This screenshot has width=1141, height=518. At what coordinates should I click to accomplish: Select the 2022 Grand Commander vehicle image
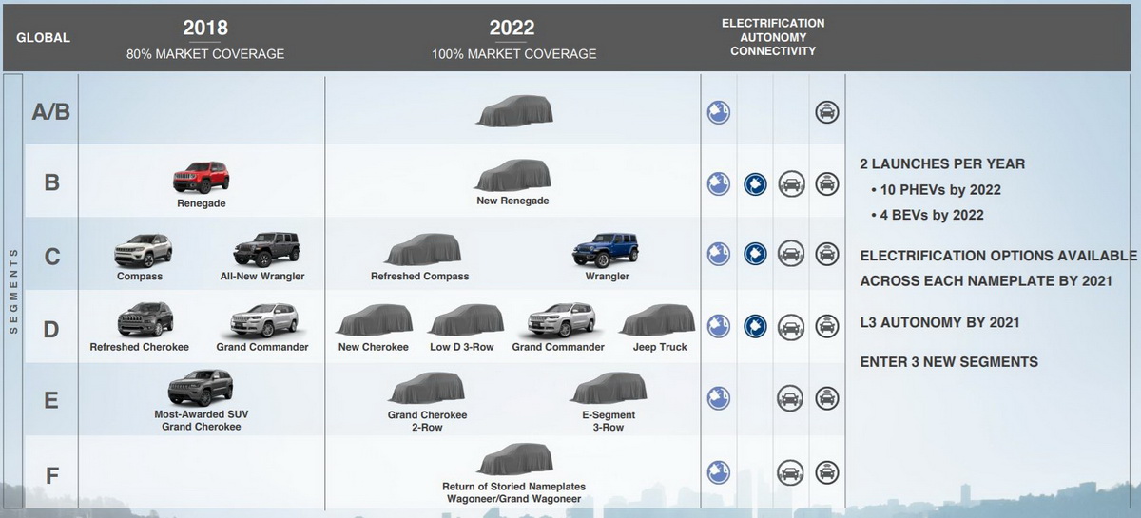pyautogui.click(x=562, y=320)
